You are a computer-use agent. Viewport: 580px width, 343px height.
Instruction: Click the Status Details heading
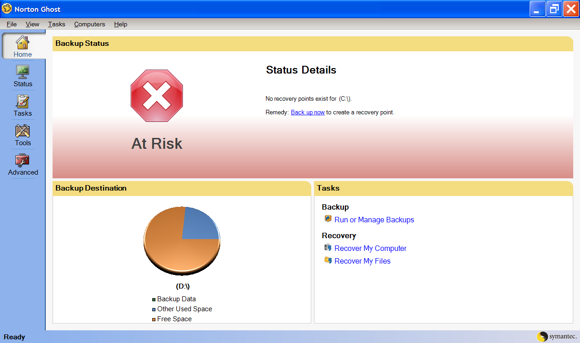click(301, 70)
